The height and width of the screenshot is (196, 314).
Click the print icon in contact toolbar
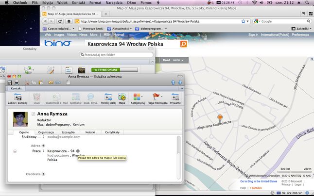[x=17, y=82]
